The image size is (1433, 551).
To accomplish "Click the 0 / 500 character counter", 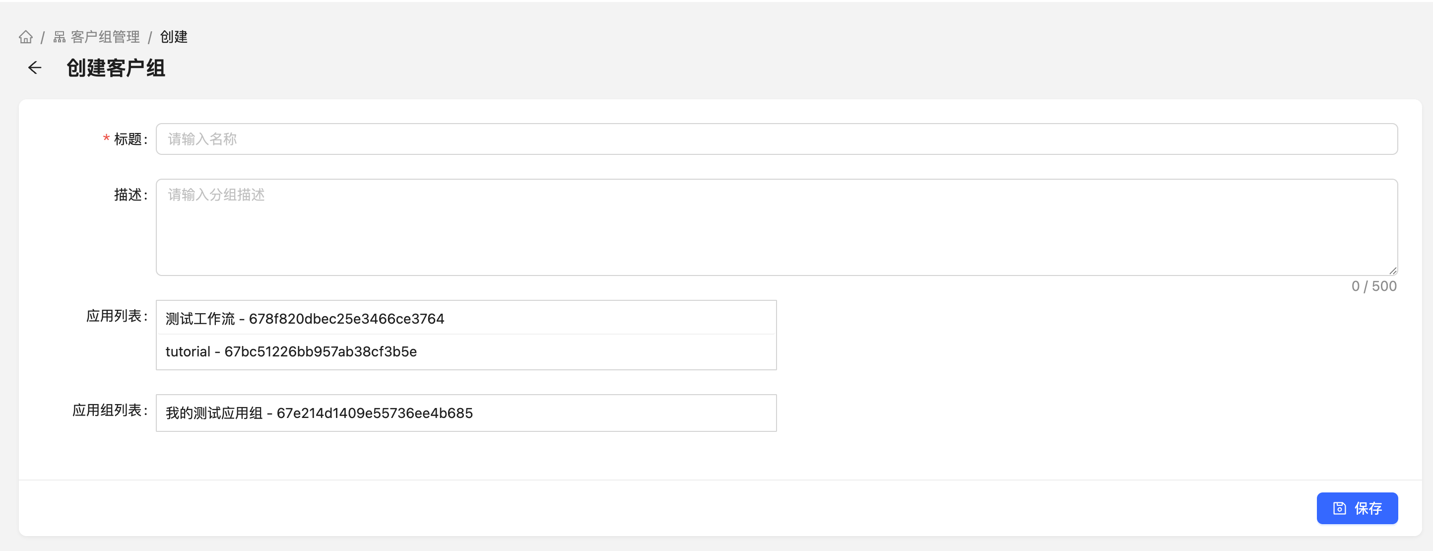I will [1374, 286].
